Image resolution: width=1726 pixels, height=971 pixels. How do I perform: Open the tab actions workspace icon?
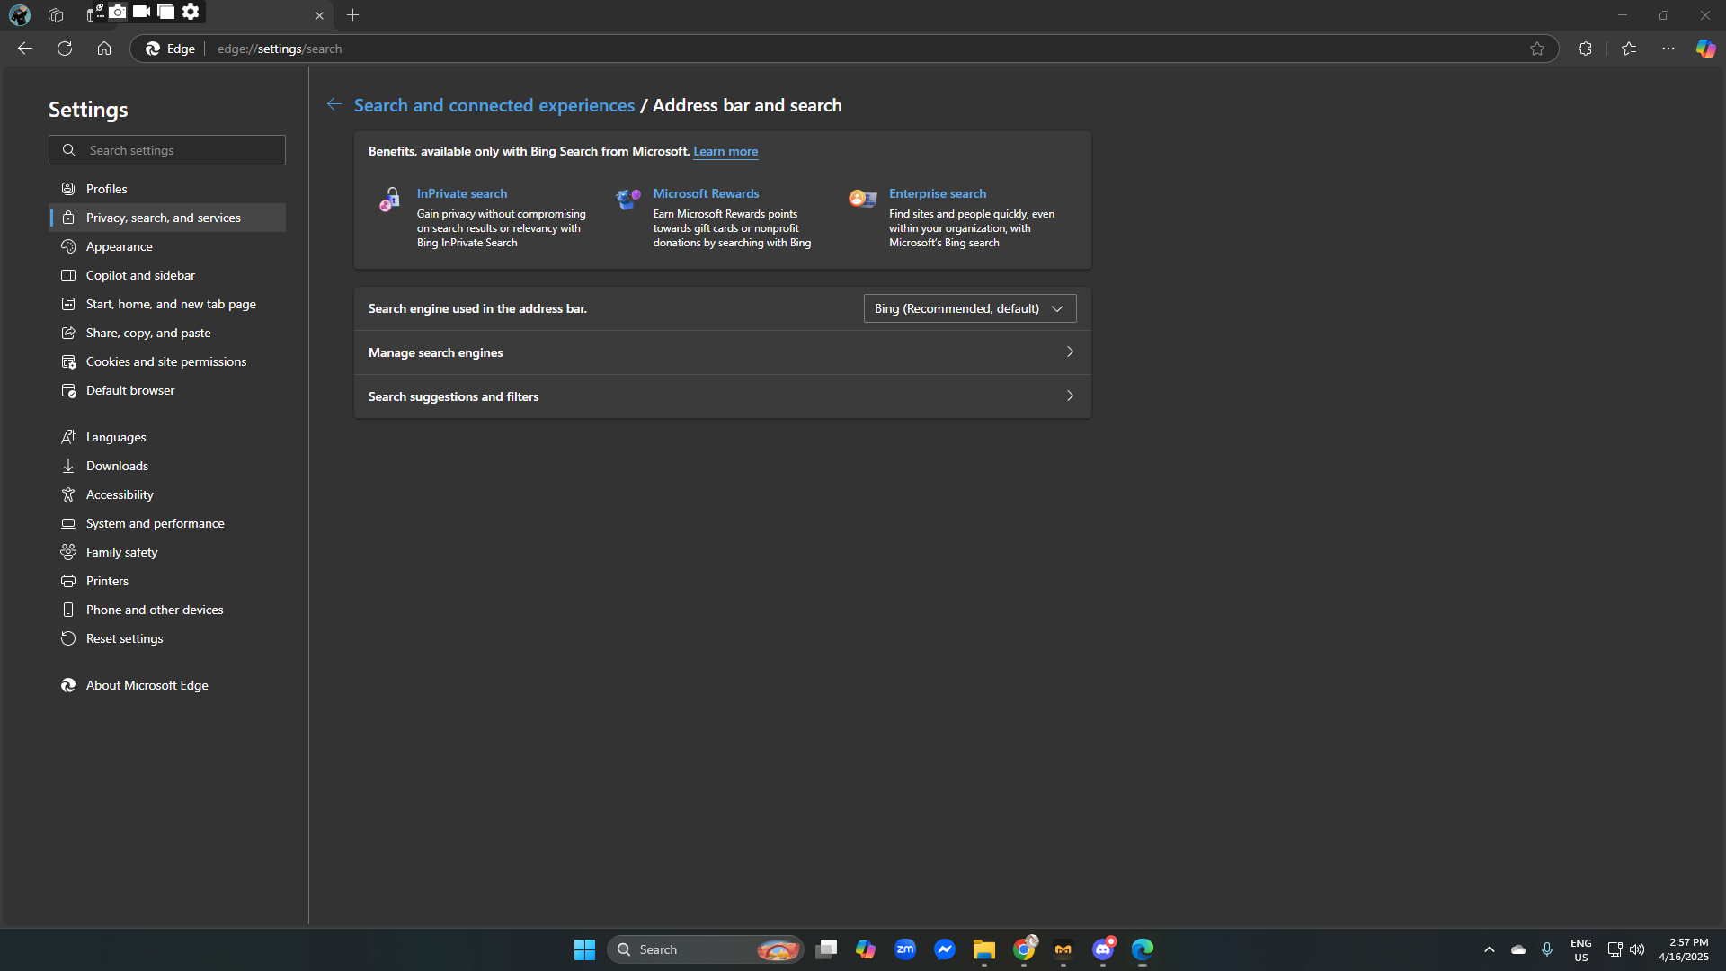(x=56, y=15)
